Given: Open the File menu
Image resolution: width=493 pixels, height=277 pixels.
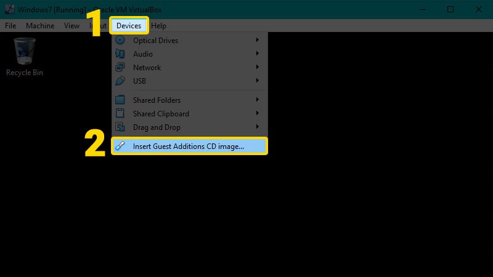Looking at the screenshot, I should click(x=10, y=26).
